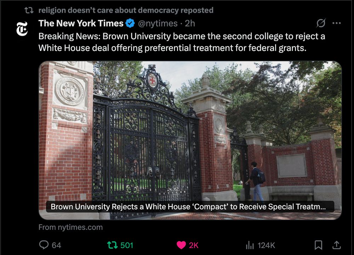Click the Breaking News tweet text

tap(182, 42)
